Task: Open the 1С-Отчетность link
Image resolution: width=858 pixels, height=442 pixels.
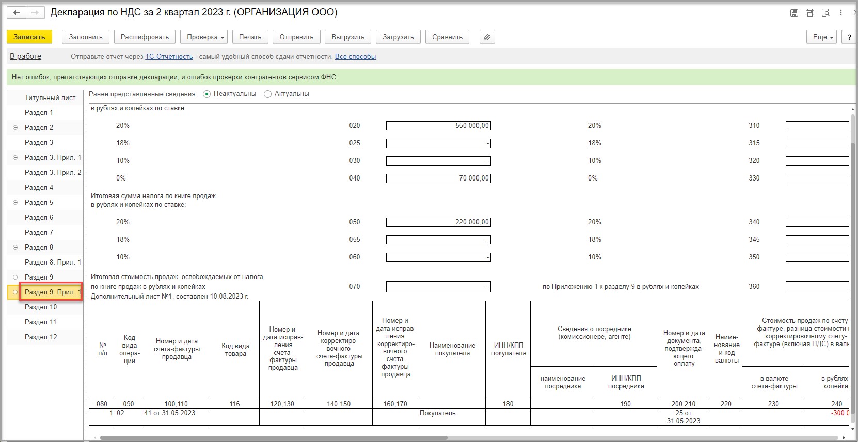Action: click(169, 57)
